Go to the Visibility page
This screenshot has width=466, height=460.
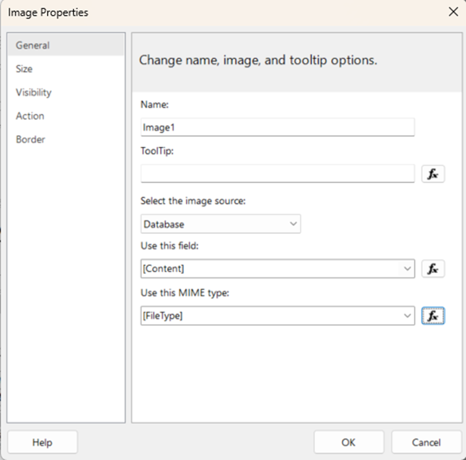coord(34,92)
